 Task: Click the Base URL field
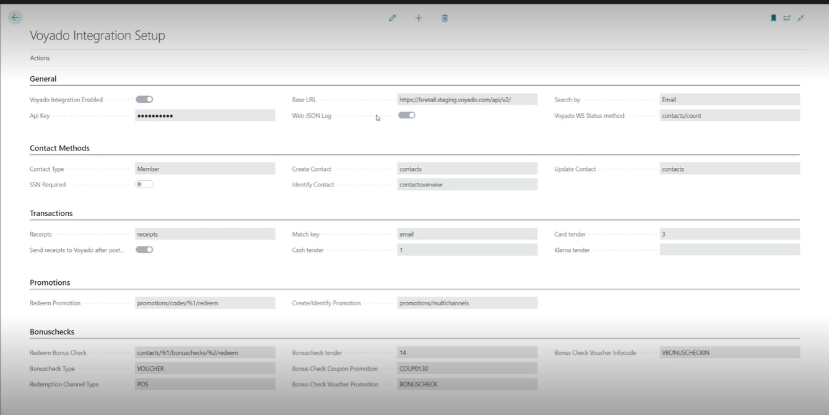point(467,100)
